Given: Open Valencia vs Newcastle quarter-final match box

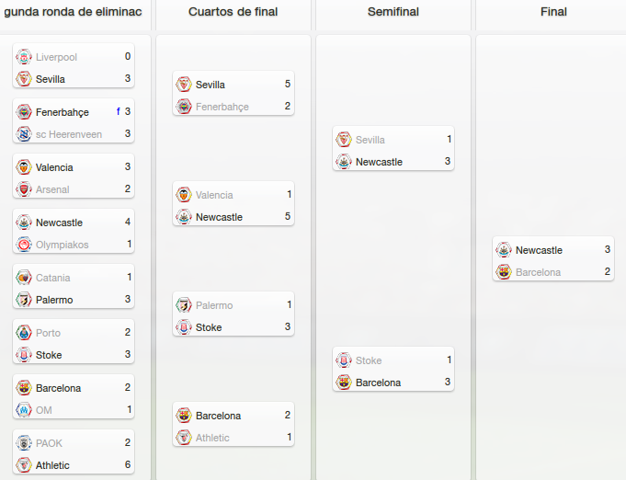Looking at the screenshot, I should (x=233, y=203).
